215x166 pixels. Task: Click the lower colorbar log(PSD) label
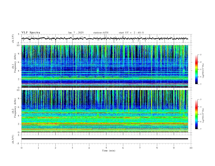203,115
